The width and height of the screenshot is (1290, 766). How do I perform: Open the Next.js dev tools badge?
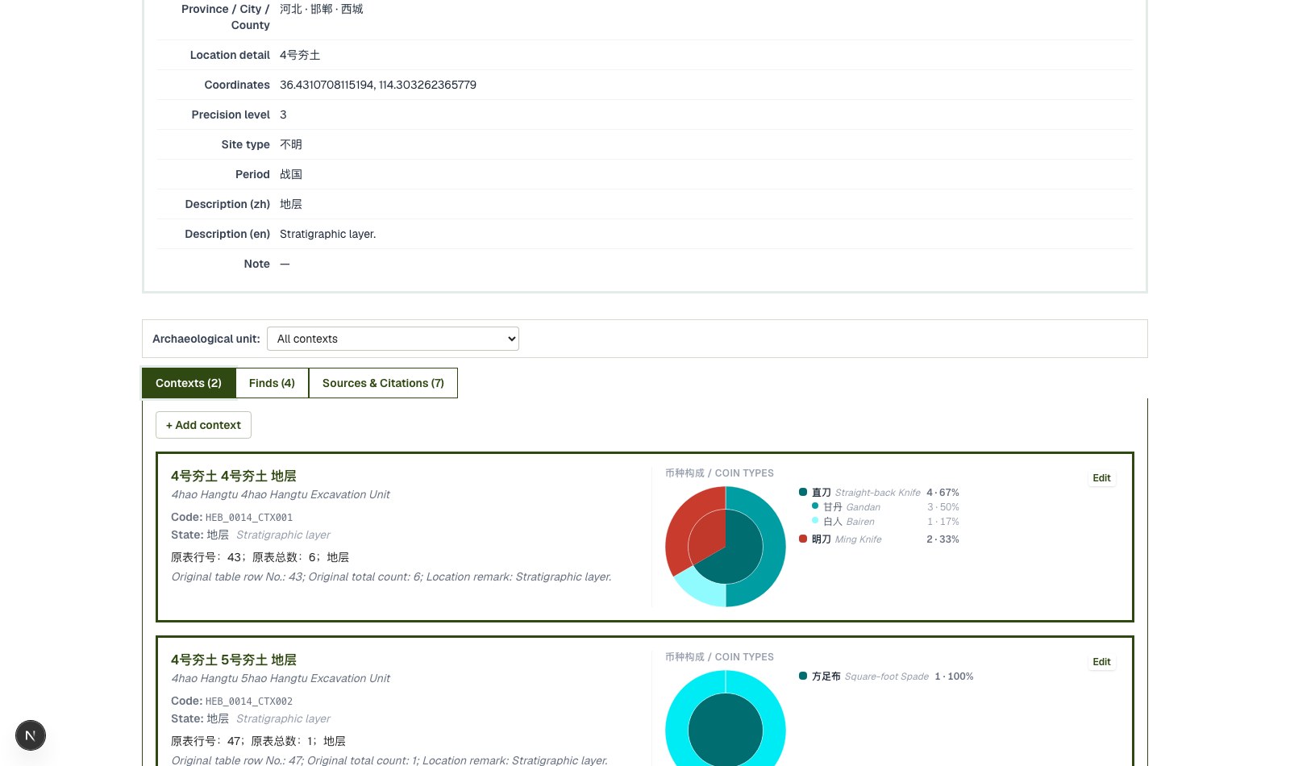pyautogui.click(x=31, y=735)
